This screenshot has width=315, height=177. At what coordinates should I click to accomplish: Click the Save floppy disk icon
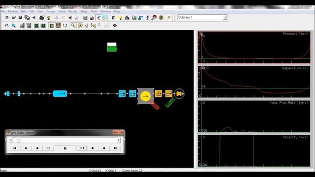tap(20, 18)
